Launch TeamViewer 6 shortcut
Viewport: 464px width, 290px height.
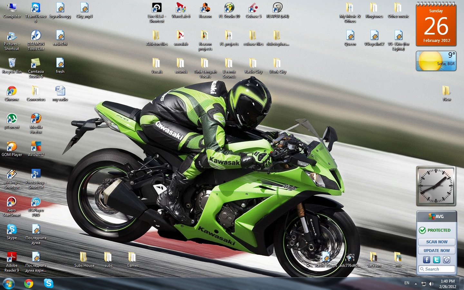[36, 13]
